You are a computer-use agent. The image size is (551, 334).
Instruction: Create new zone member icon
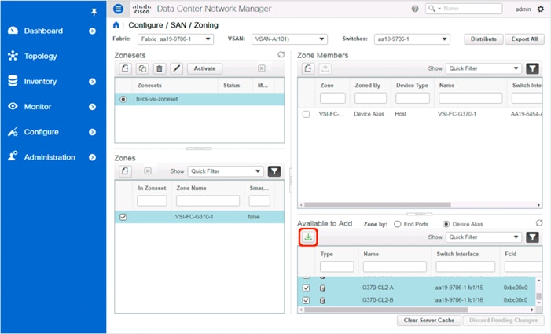click(x=308, y=68)
